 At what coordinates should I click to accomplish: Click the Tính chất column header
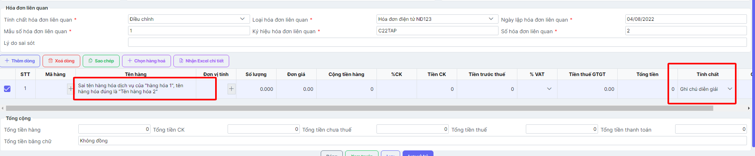[708, 74]
